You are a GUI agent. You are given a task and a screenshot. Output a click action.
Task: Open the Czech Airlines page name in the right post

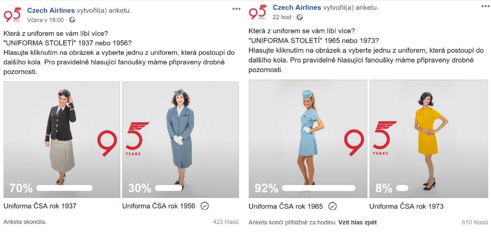[297, 8]
